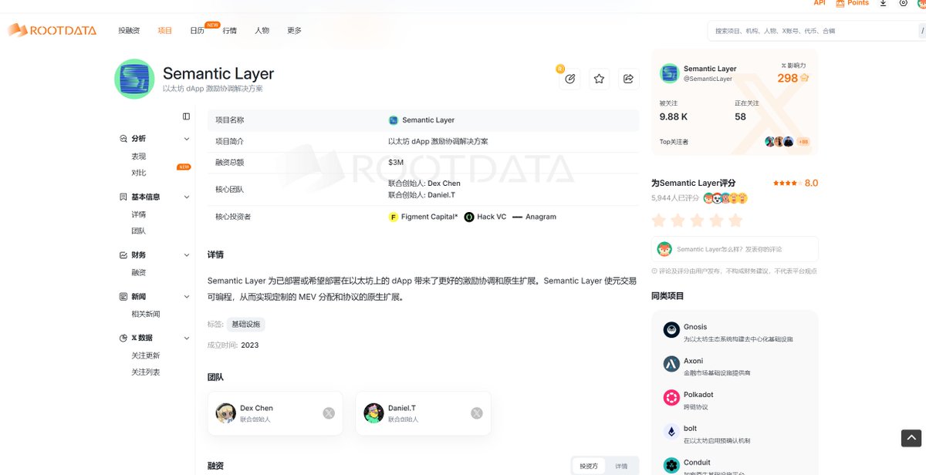Viewport: 926px width, 475px height.
Task: Click the Hack VC investor logo
Action: click(469, 217)
